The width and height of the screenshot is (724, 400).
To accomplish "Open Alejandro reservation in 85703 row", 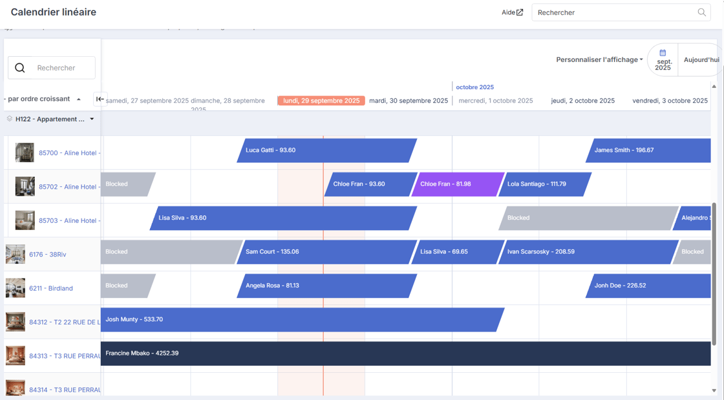I will [692, 218].
